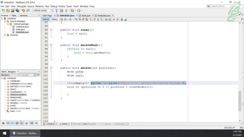Screen dimensions: 244x137
Task: Click the Navigator filter icon beside empty field
Action: click(x=38, y=75)
